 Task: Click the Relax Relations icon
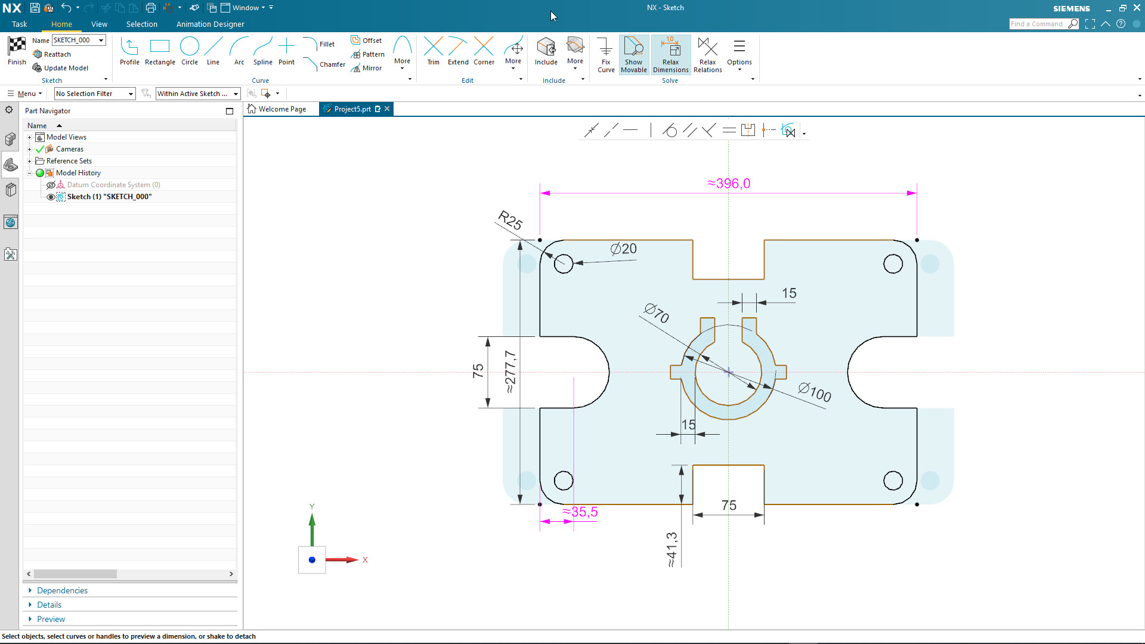(x=707, y=54)
